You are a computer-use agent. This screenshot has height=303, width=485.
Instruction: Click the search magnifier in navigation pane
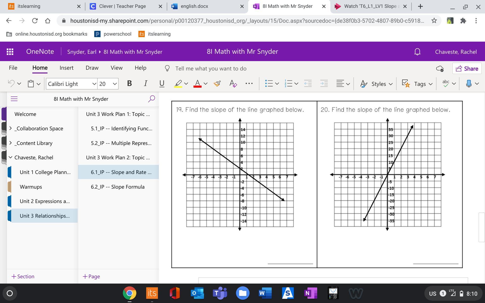pos(151,99)
